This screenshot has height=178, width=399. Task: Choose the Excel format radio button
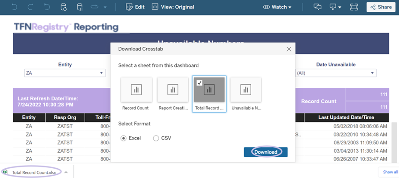click(123, 138)
